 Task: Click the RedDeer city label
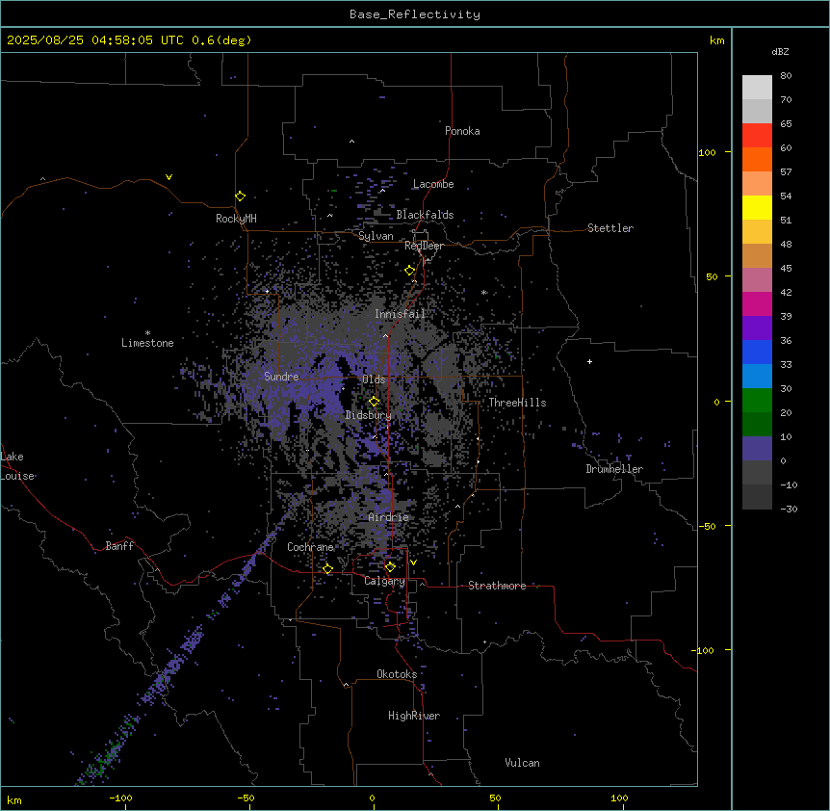424,246
